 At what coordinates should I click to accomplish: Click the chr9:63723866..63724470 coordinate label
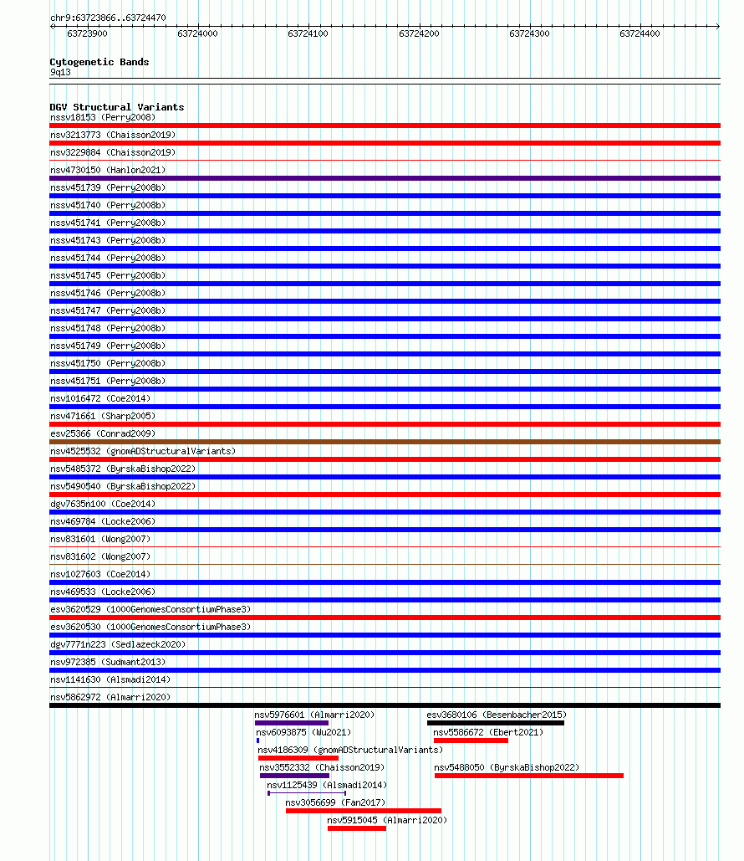point(108,18)
